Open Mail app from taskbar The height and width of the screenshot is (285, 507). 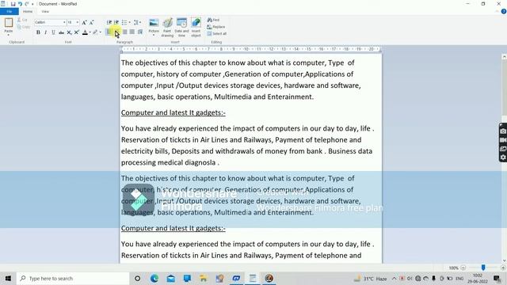click(x=171, y=278)
